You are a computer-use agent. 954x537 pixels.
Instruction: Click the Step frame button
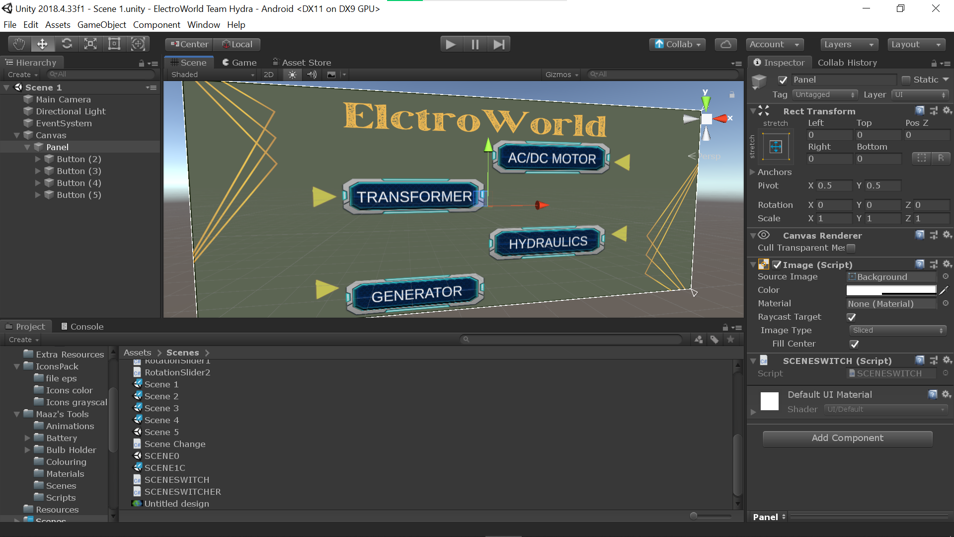499,44
